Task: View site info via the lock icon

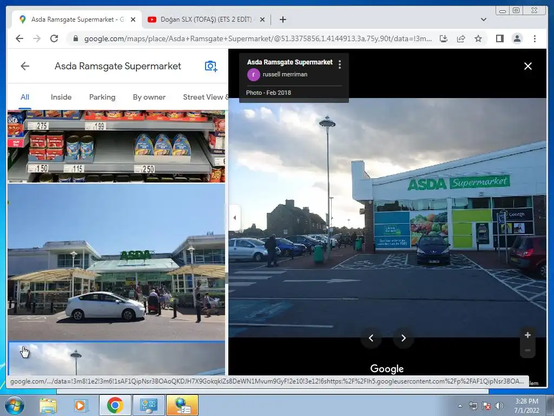Action: click(x=75, y=38)
